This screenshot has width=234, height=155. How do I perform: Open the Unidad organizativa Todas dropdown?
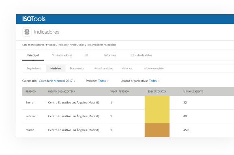coord(154,81)
